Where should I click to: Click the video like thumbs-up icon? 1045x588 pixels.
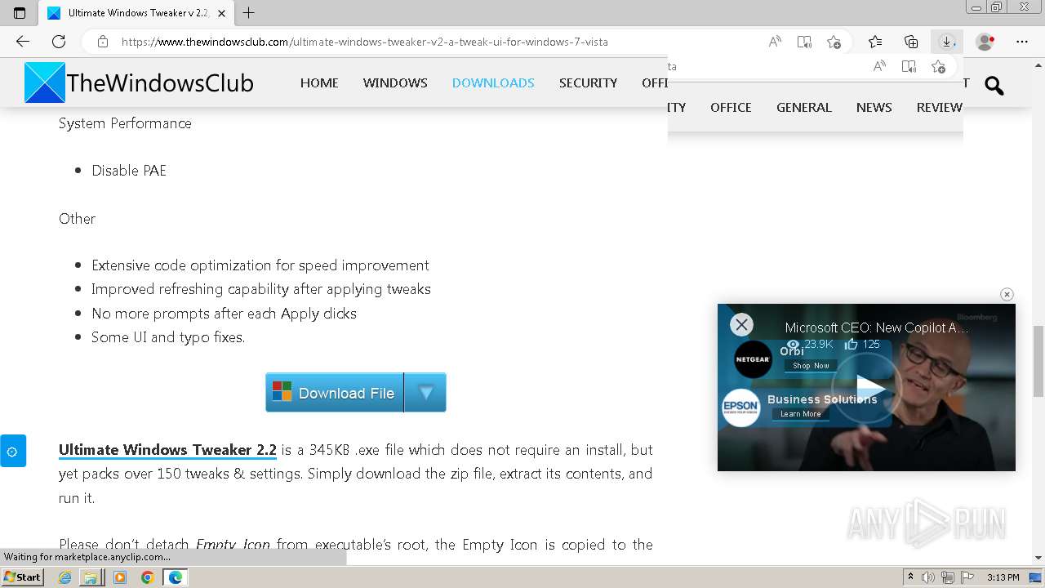(850, 345)
